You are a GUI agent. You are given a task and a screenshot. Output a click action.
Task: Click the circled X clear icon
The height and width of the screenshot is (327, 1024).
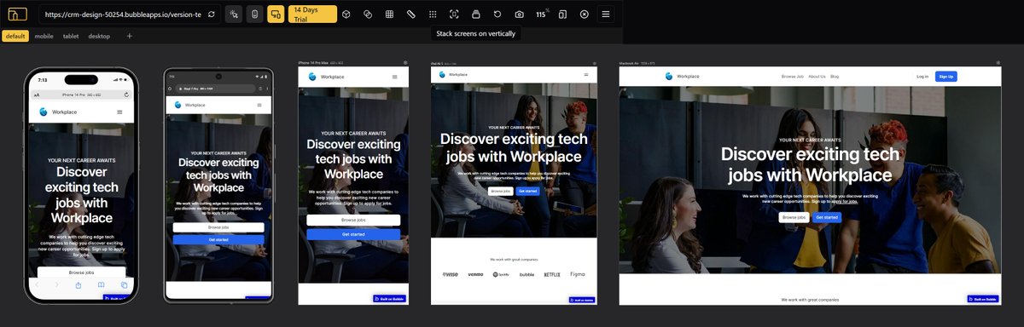coord(584,14)
